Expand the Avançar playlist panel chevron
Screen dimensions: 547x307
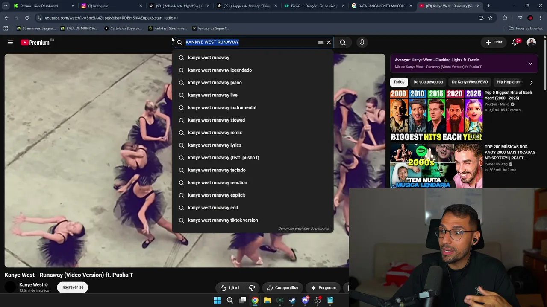[530, 64]
